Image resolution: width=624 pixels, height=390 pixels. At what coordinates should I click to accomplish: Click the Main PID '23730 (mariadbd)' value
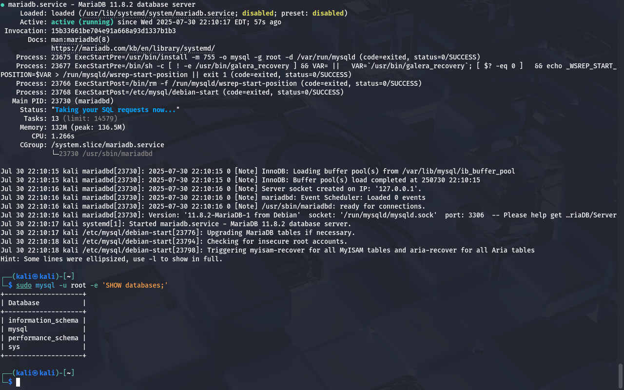click(82, 101)
